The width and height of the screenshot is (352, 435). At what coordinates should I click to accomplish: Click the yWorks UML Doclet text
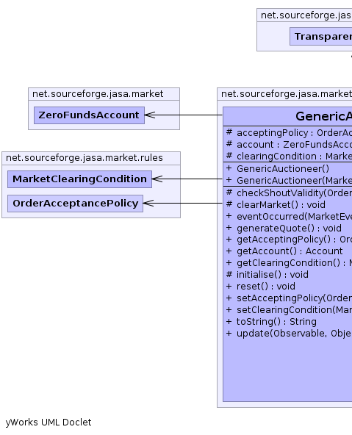click(49, 423)
